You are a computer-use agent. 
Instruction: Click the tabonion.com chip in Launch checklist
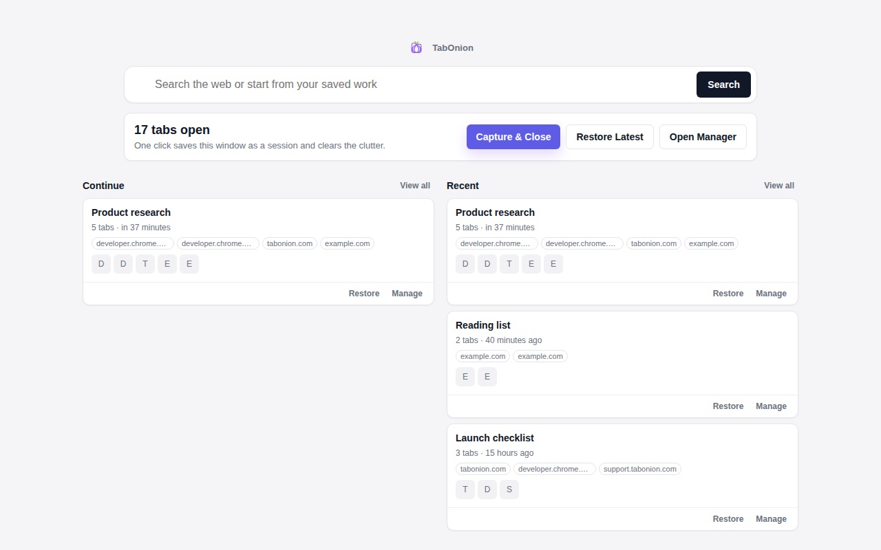coord(482,469)
